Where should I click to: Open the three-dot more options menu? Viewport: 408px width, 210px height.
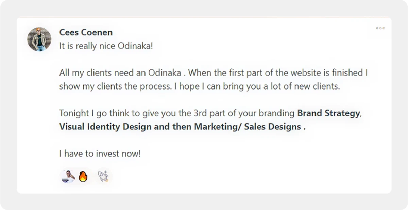[380, 28]
